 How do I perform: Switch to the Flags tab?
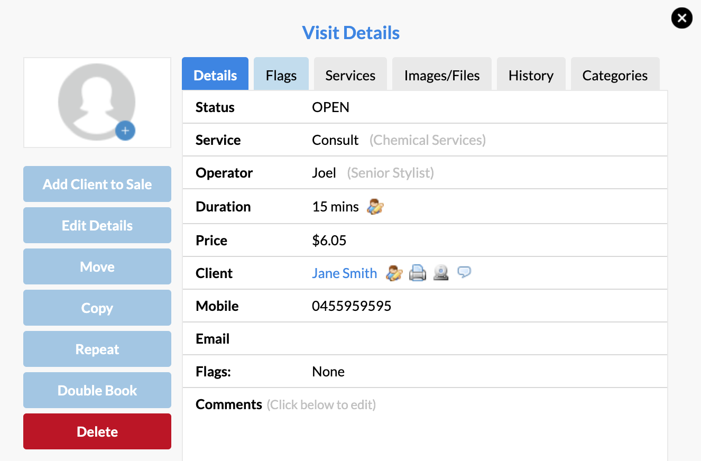281,75
